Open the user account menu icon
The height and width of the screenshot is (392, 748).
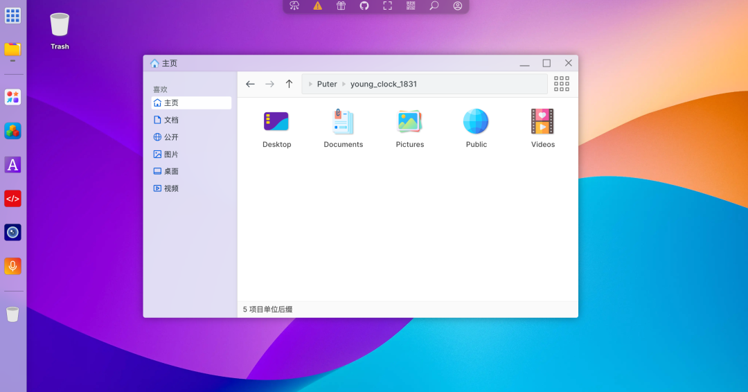click(458, 6)
